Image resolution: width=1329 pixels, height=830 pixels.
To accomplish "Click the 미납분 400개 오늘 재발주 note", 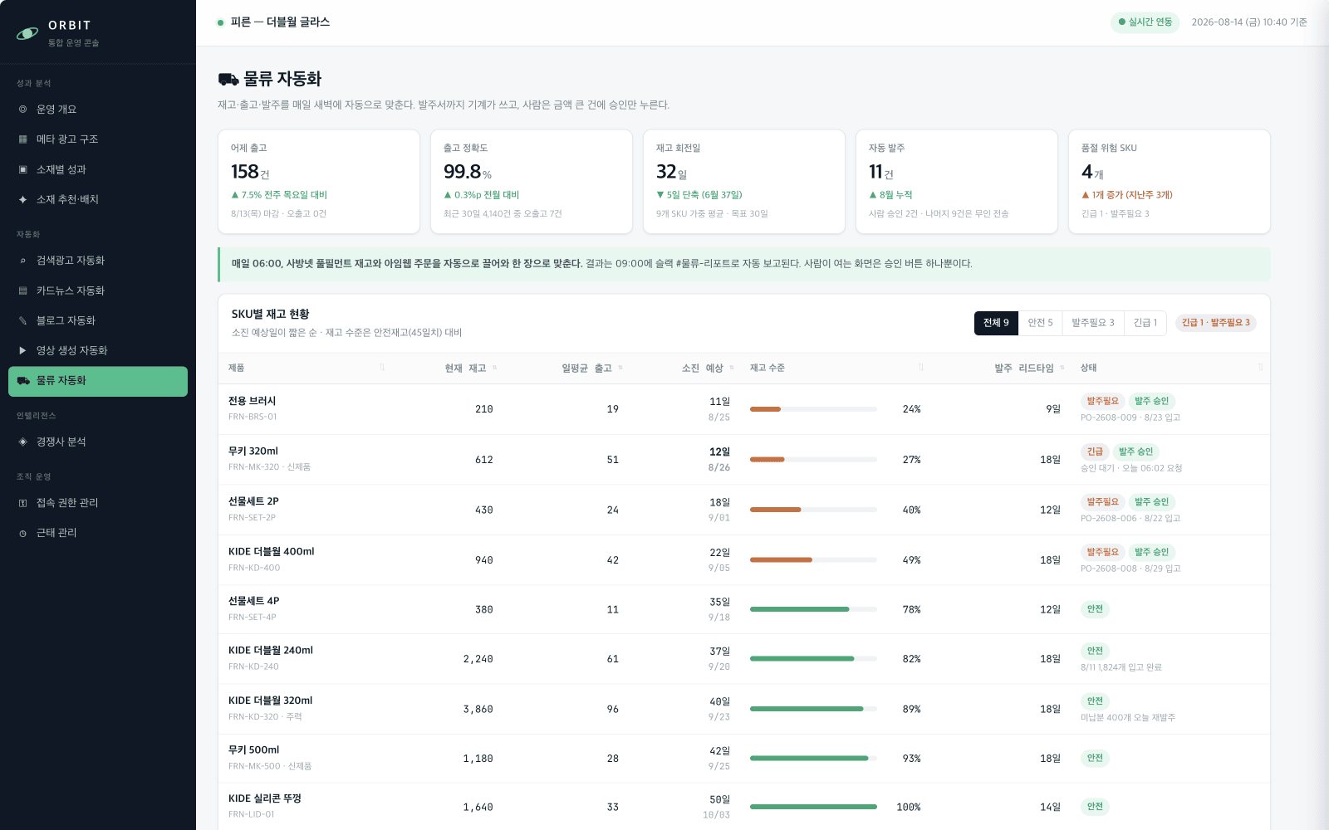I will (x=1128, y=718).
